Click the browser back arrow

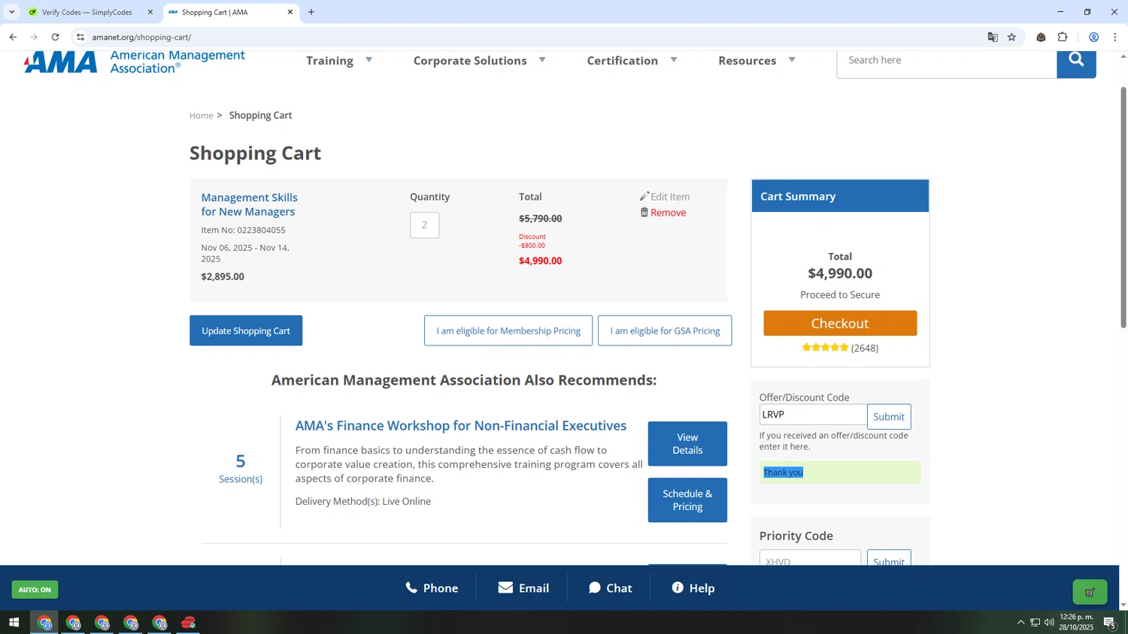coord(13,37)
